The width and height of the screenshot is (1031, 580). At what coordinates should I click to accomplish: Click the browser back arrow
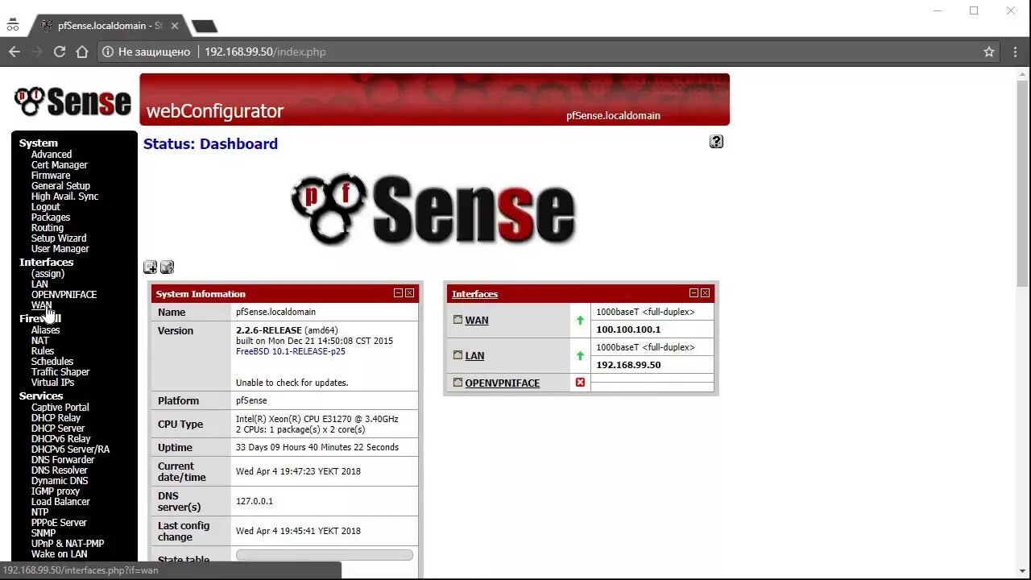[14, 52]
